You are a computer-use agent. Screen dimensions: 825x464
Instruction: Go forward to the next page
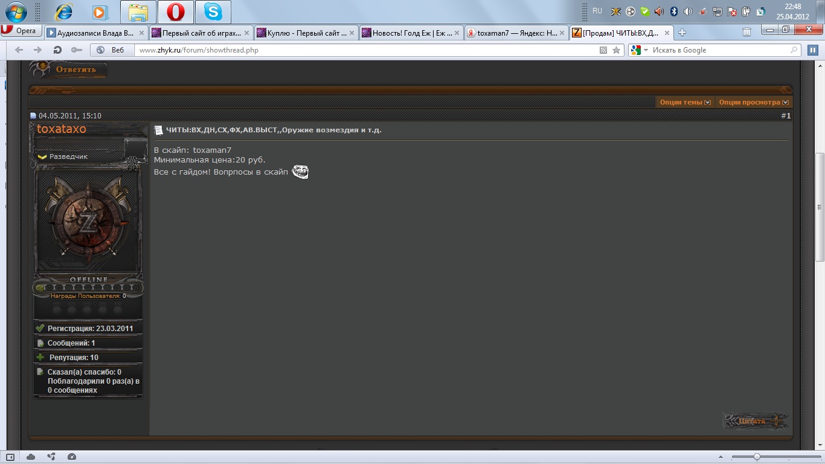point(37,50)
